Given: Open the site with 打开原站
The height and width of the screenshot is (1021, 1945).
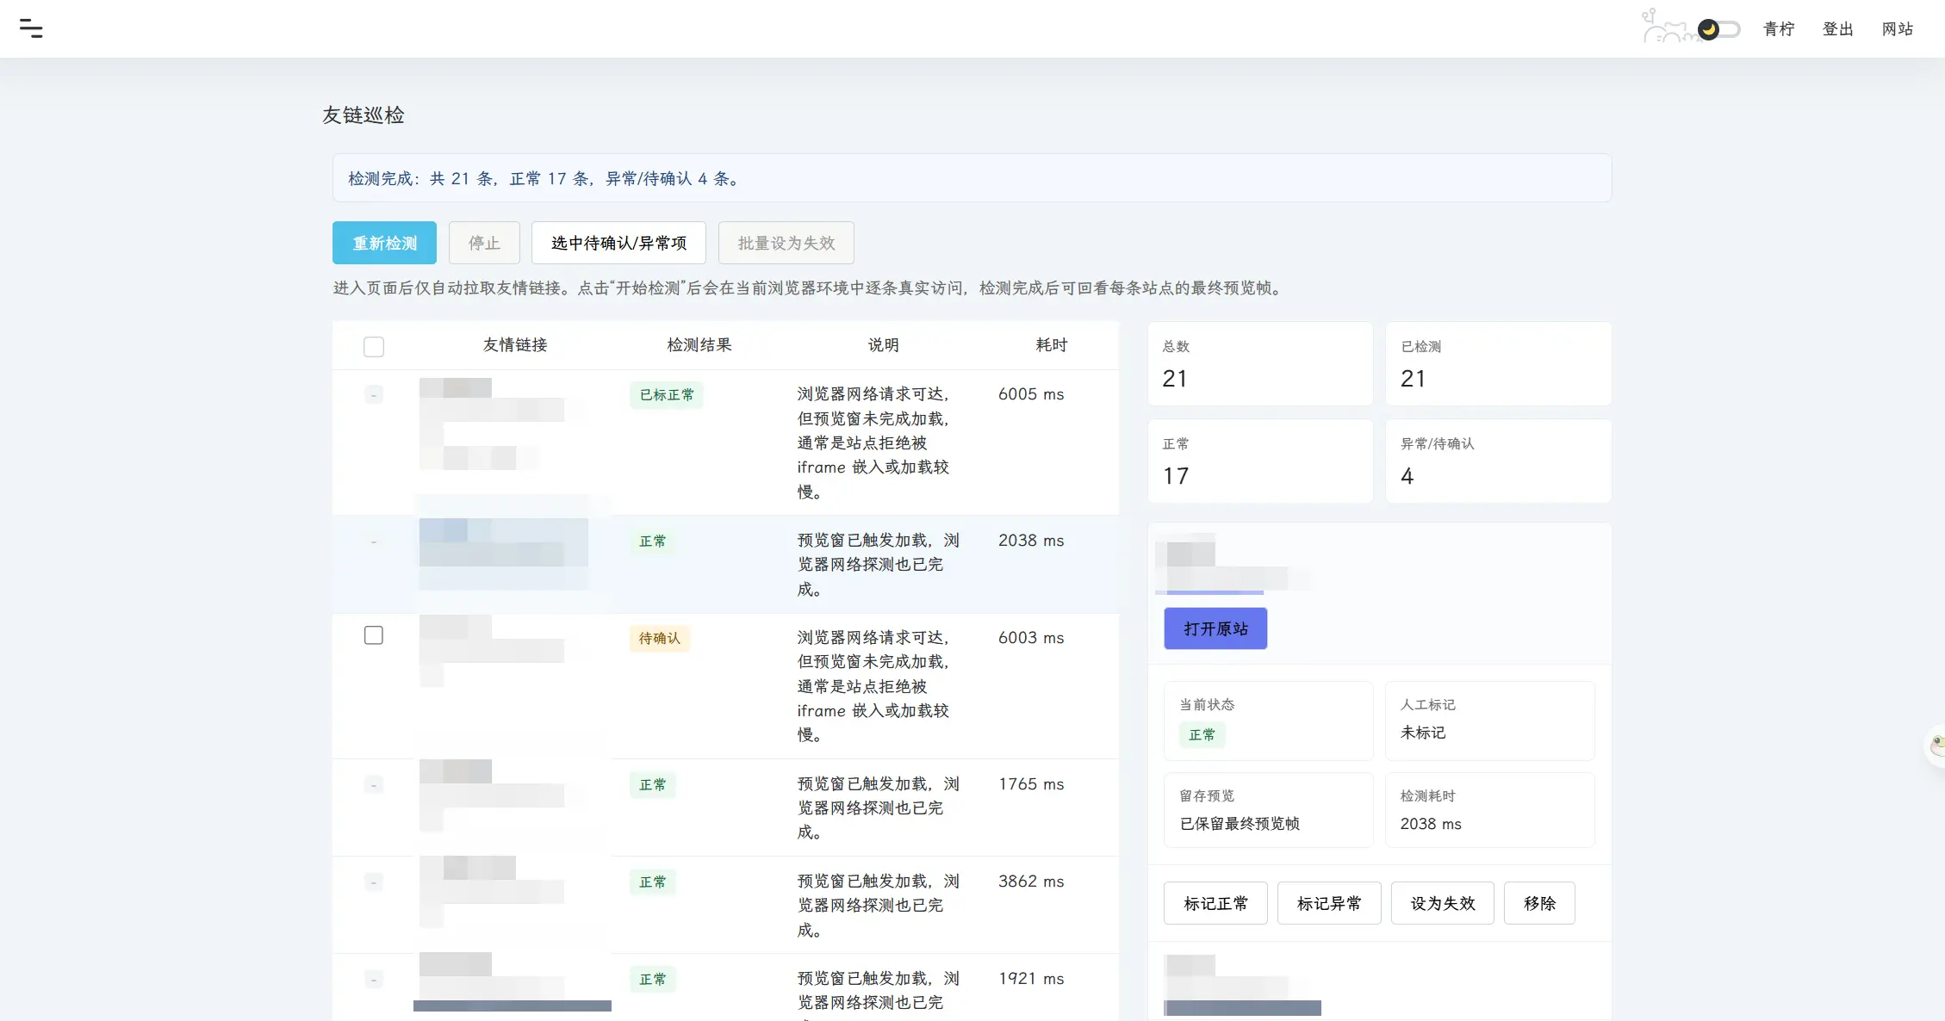Looking at the screenshot, I should pos(1215,628).
